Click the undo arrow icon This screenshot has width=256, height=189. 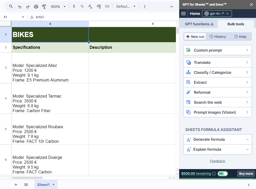click(20, 7)
